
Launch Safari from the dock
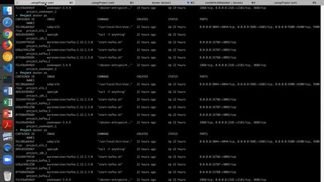click(x=8, y=22)
